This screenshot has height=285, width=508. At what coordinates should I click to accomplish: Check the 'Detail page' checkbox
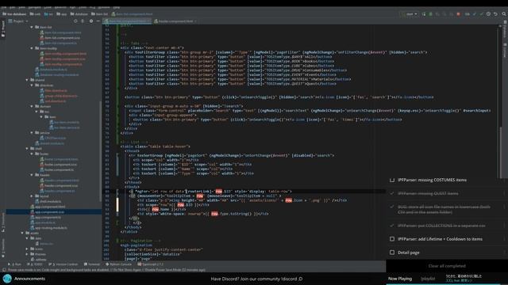pyautogui.click(x=392, y=253)
